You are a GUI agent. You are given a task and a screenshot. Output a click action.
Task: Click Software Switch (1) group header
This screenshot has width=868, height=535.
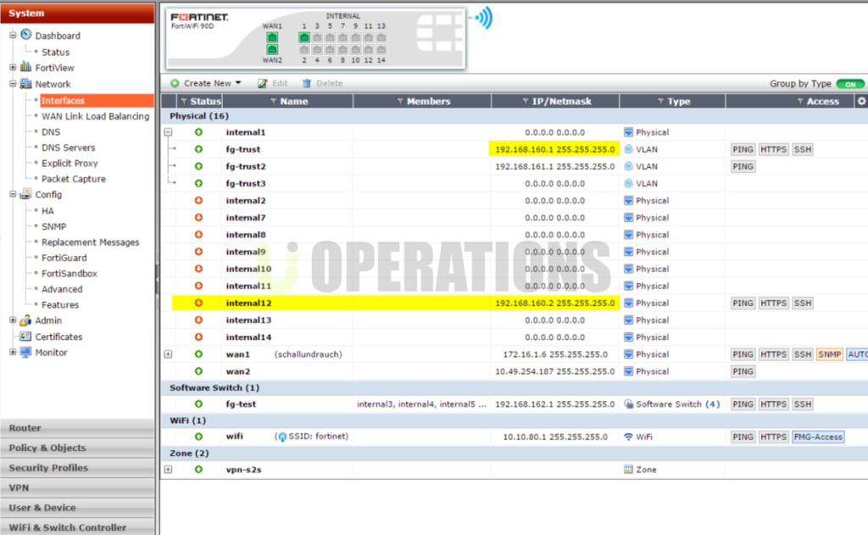click(214, 387)
